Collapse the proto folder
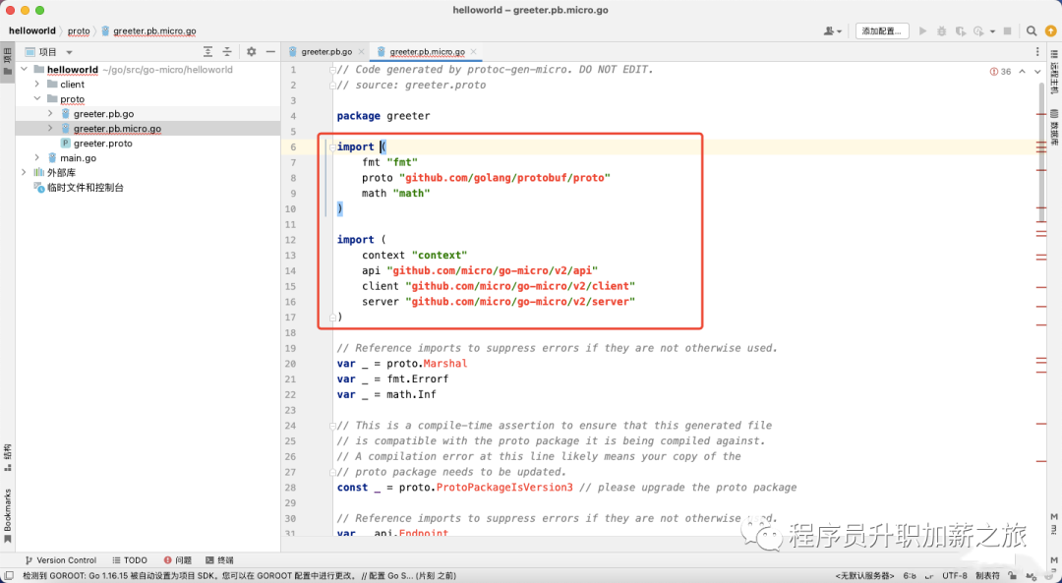The width and height of the screenshot is (1062, 583). tap(37, 99)
